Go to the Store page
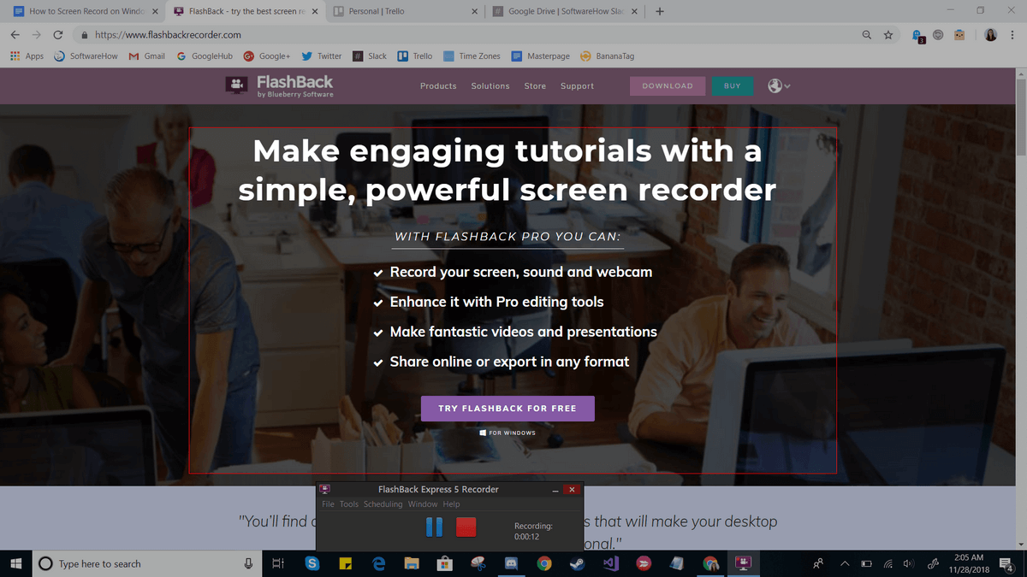Image resolution: width=1027 pixels, height=577 pixels. pyautogui.click(x=535, y=86)
